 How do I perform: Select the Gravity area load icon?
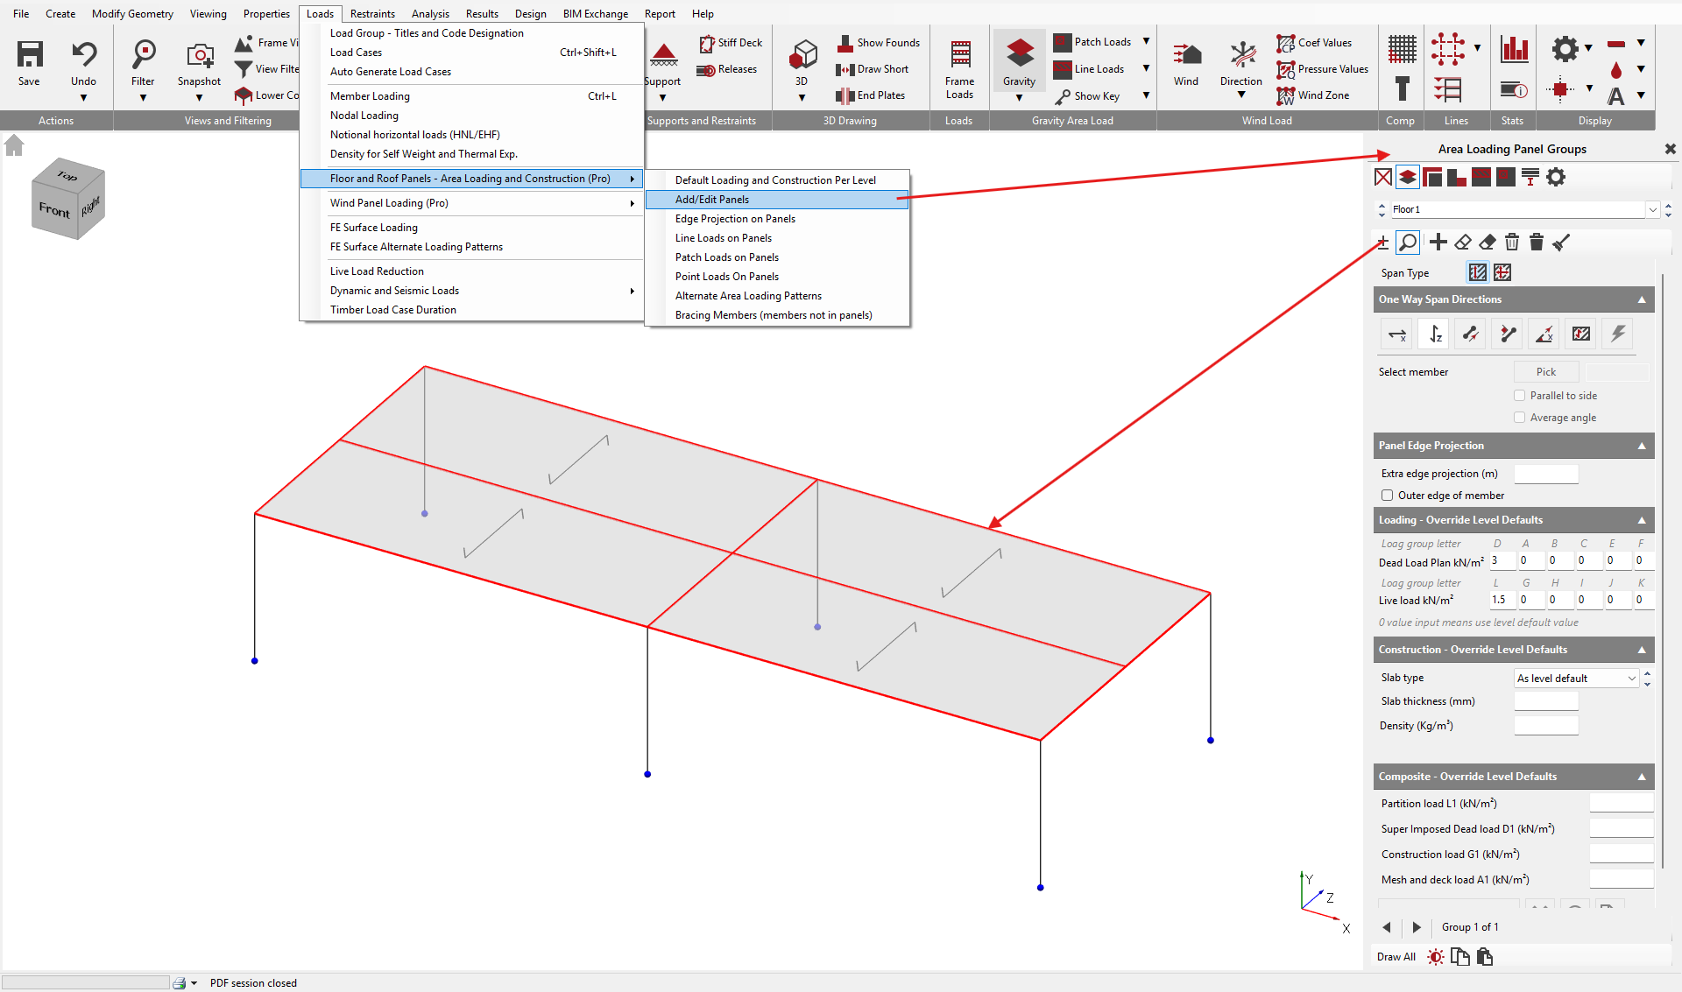pyautogui.click(x=1020, y=53)
